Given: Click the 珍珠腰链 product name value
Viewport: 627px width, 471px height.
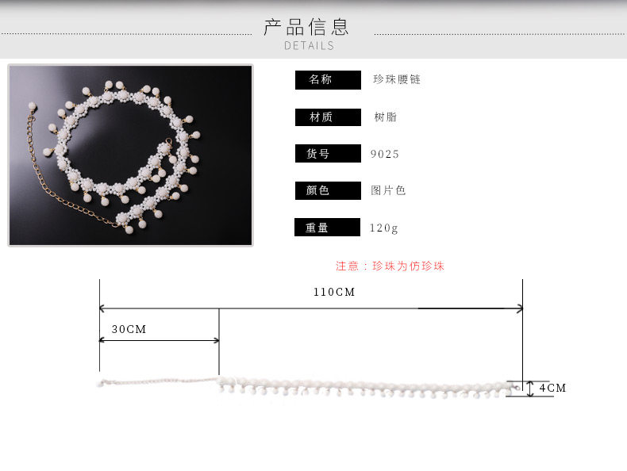Looking at the screenshot, I should [x=396, y=79].
